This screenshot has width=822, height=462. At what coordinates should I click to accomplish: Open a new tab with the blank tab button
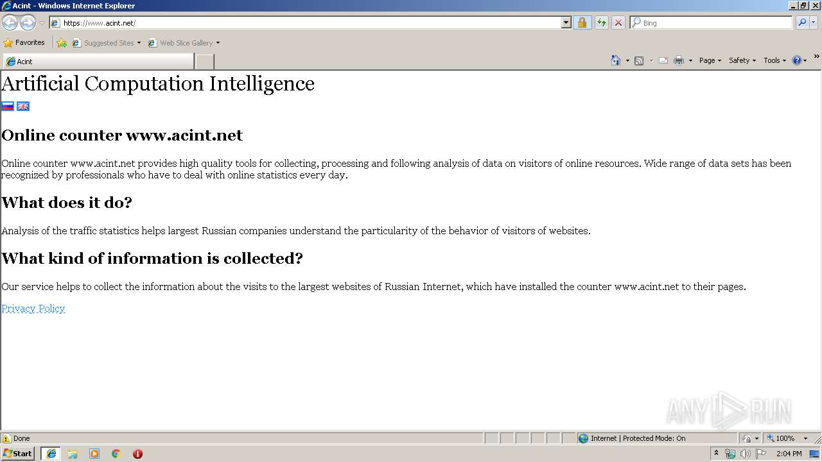point(204,61)
